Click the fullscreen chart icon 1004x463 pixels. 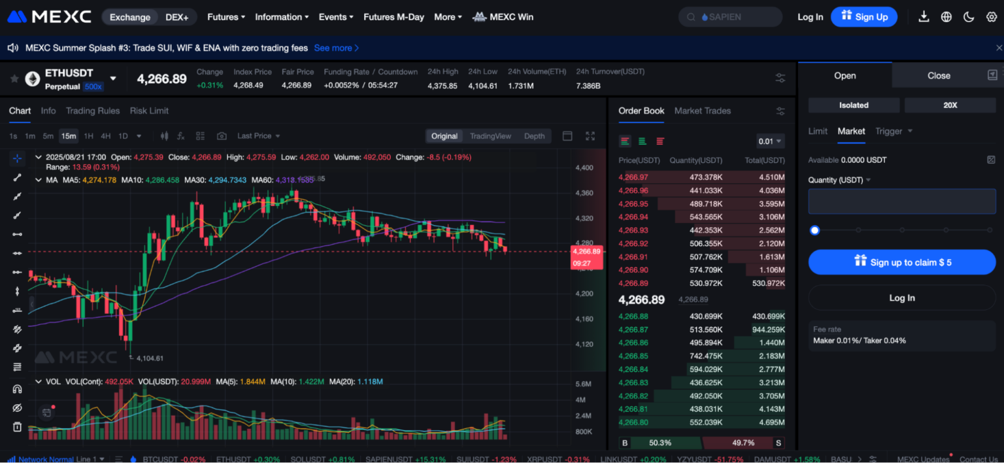click(590, 136)
